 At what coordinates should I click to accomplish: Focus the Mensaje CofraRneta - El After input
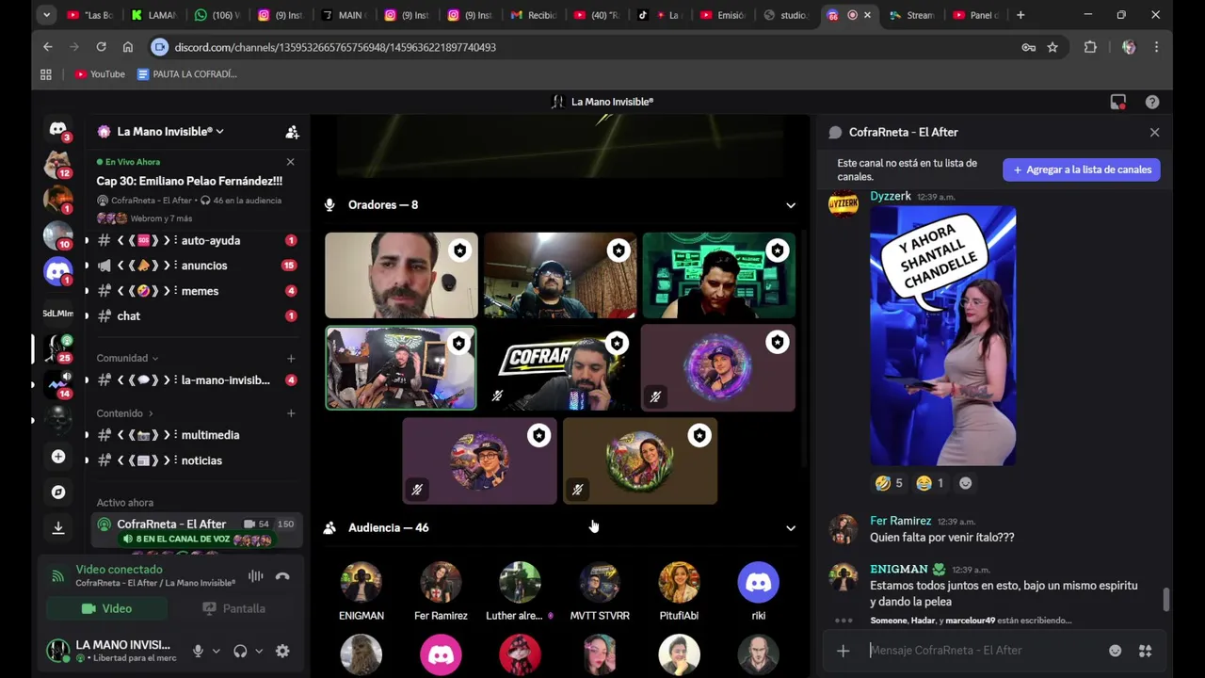click(983, 651)
